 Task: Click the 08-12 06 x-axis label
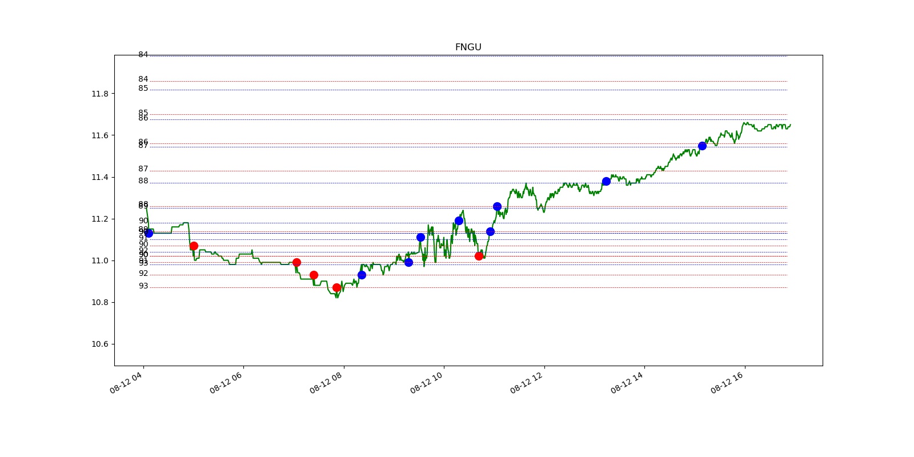click(226, 383)
